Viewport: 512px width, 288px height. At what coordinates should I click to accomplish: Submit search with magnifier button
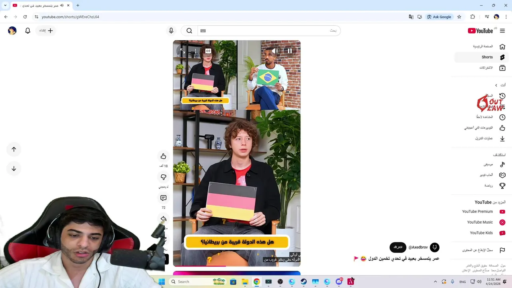point(189,31)
